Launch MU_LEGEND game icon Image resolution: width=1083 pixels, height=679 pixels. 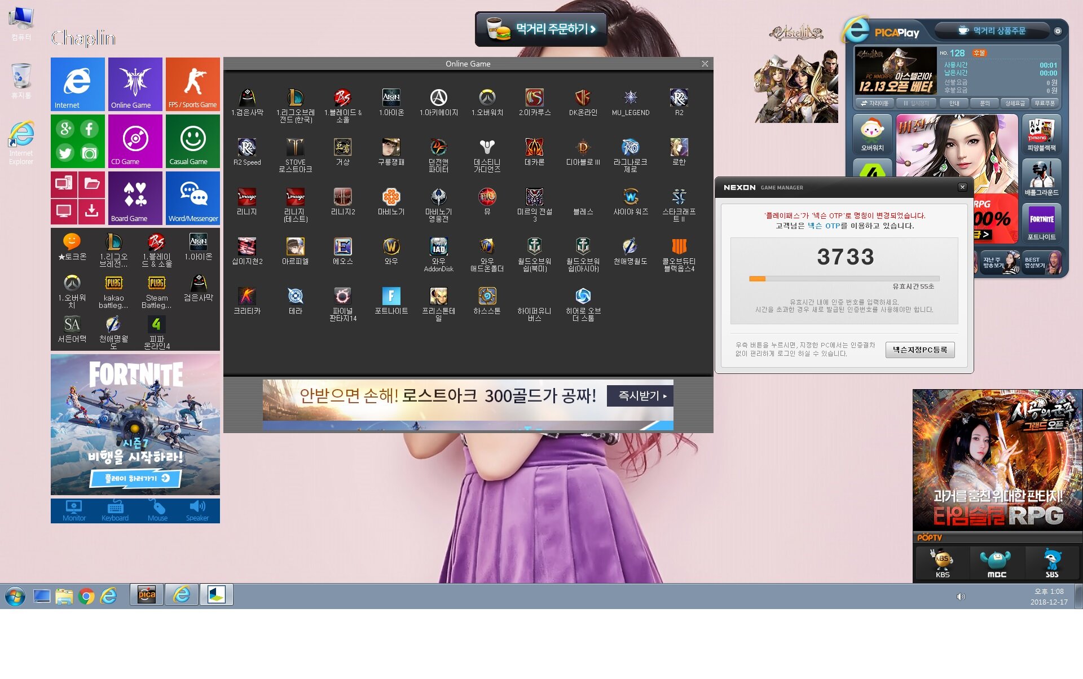[631, 102]
